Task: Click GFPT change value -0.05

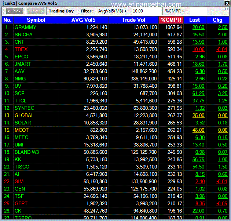Action: pos(222,204)
